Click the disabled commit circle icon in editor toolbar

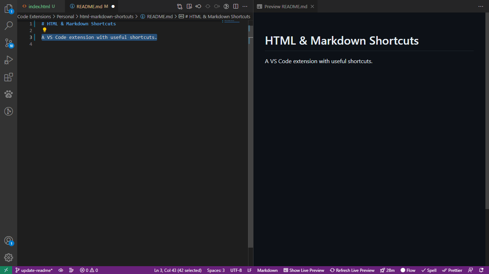coord(208,6)
